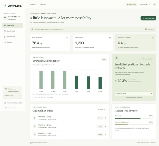The width and height of the screenshot is (159, 146).
Task: Click the Log a lunch audit button
Action: pyautogui.click(x=148, y=18)
